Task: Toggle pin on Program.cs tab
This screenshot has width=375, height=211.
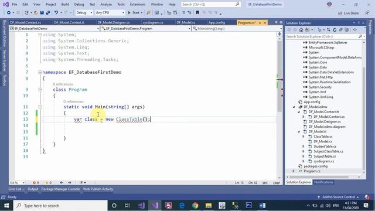Action: (x=260, y=23)
